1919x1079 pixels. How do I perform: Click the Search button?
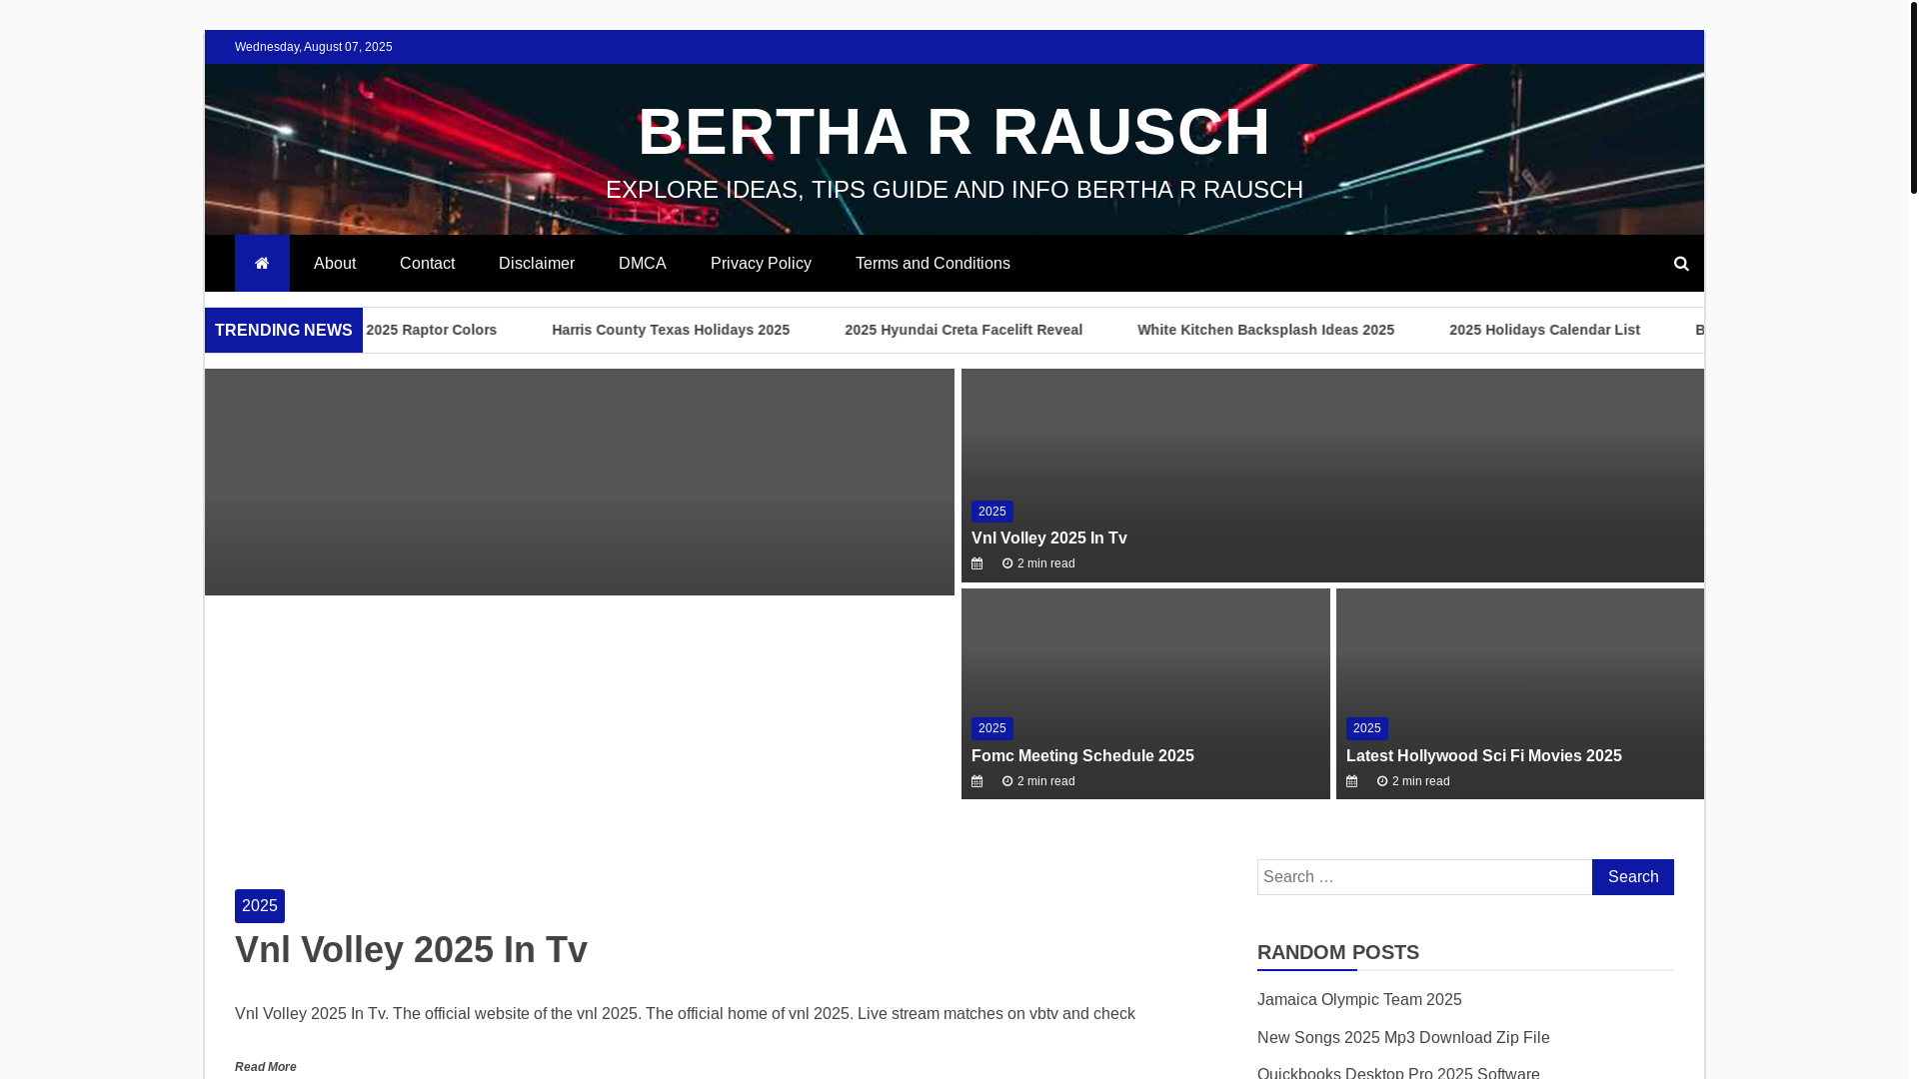coord(1633,877)
